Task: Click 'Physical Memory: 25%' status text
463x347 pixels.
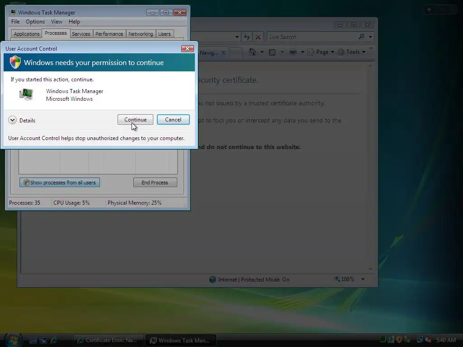Action: 134,203
